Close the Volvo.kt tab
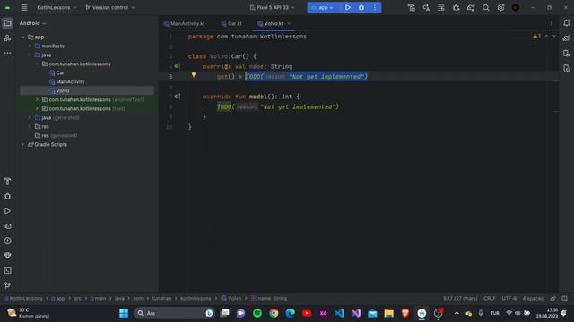 pos(289,24)
